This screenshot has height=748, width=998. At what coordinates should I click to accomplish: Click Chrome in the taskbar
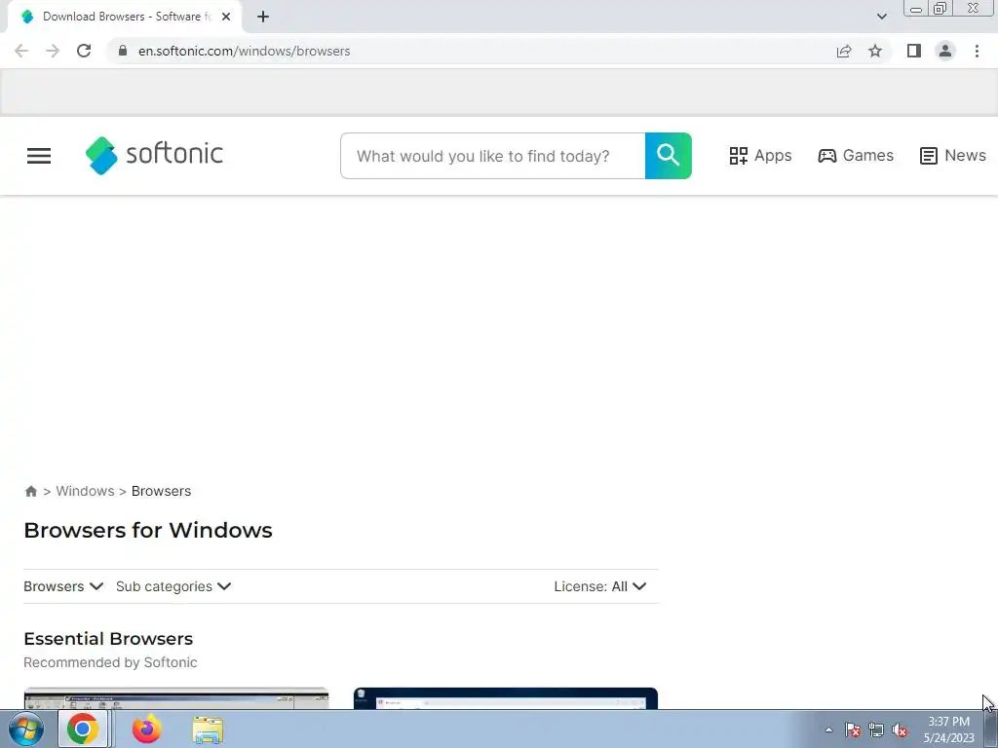click(84, 729)
